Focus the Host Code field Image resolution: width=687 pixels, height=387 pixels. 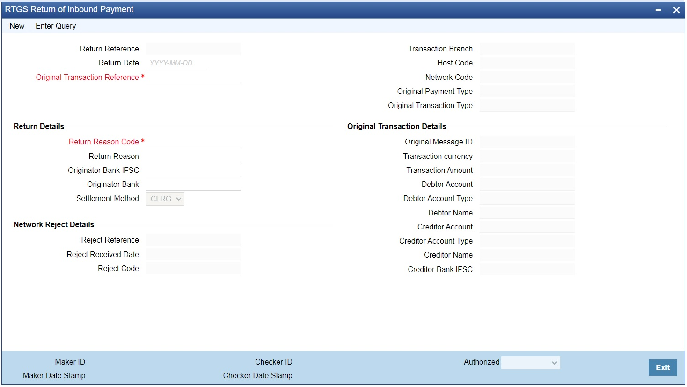point(527,63)
